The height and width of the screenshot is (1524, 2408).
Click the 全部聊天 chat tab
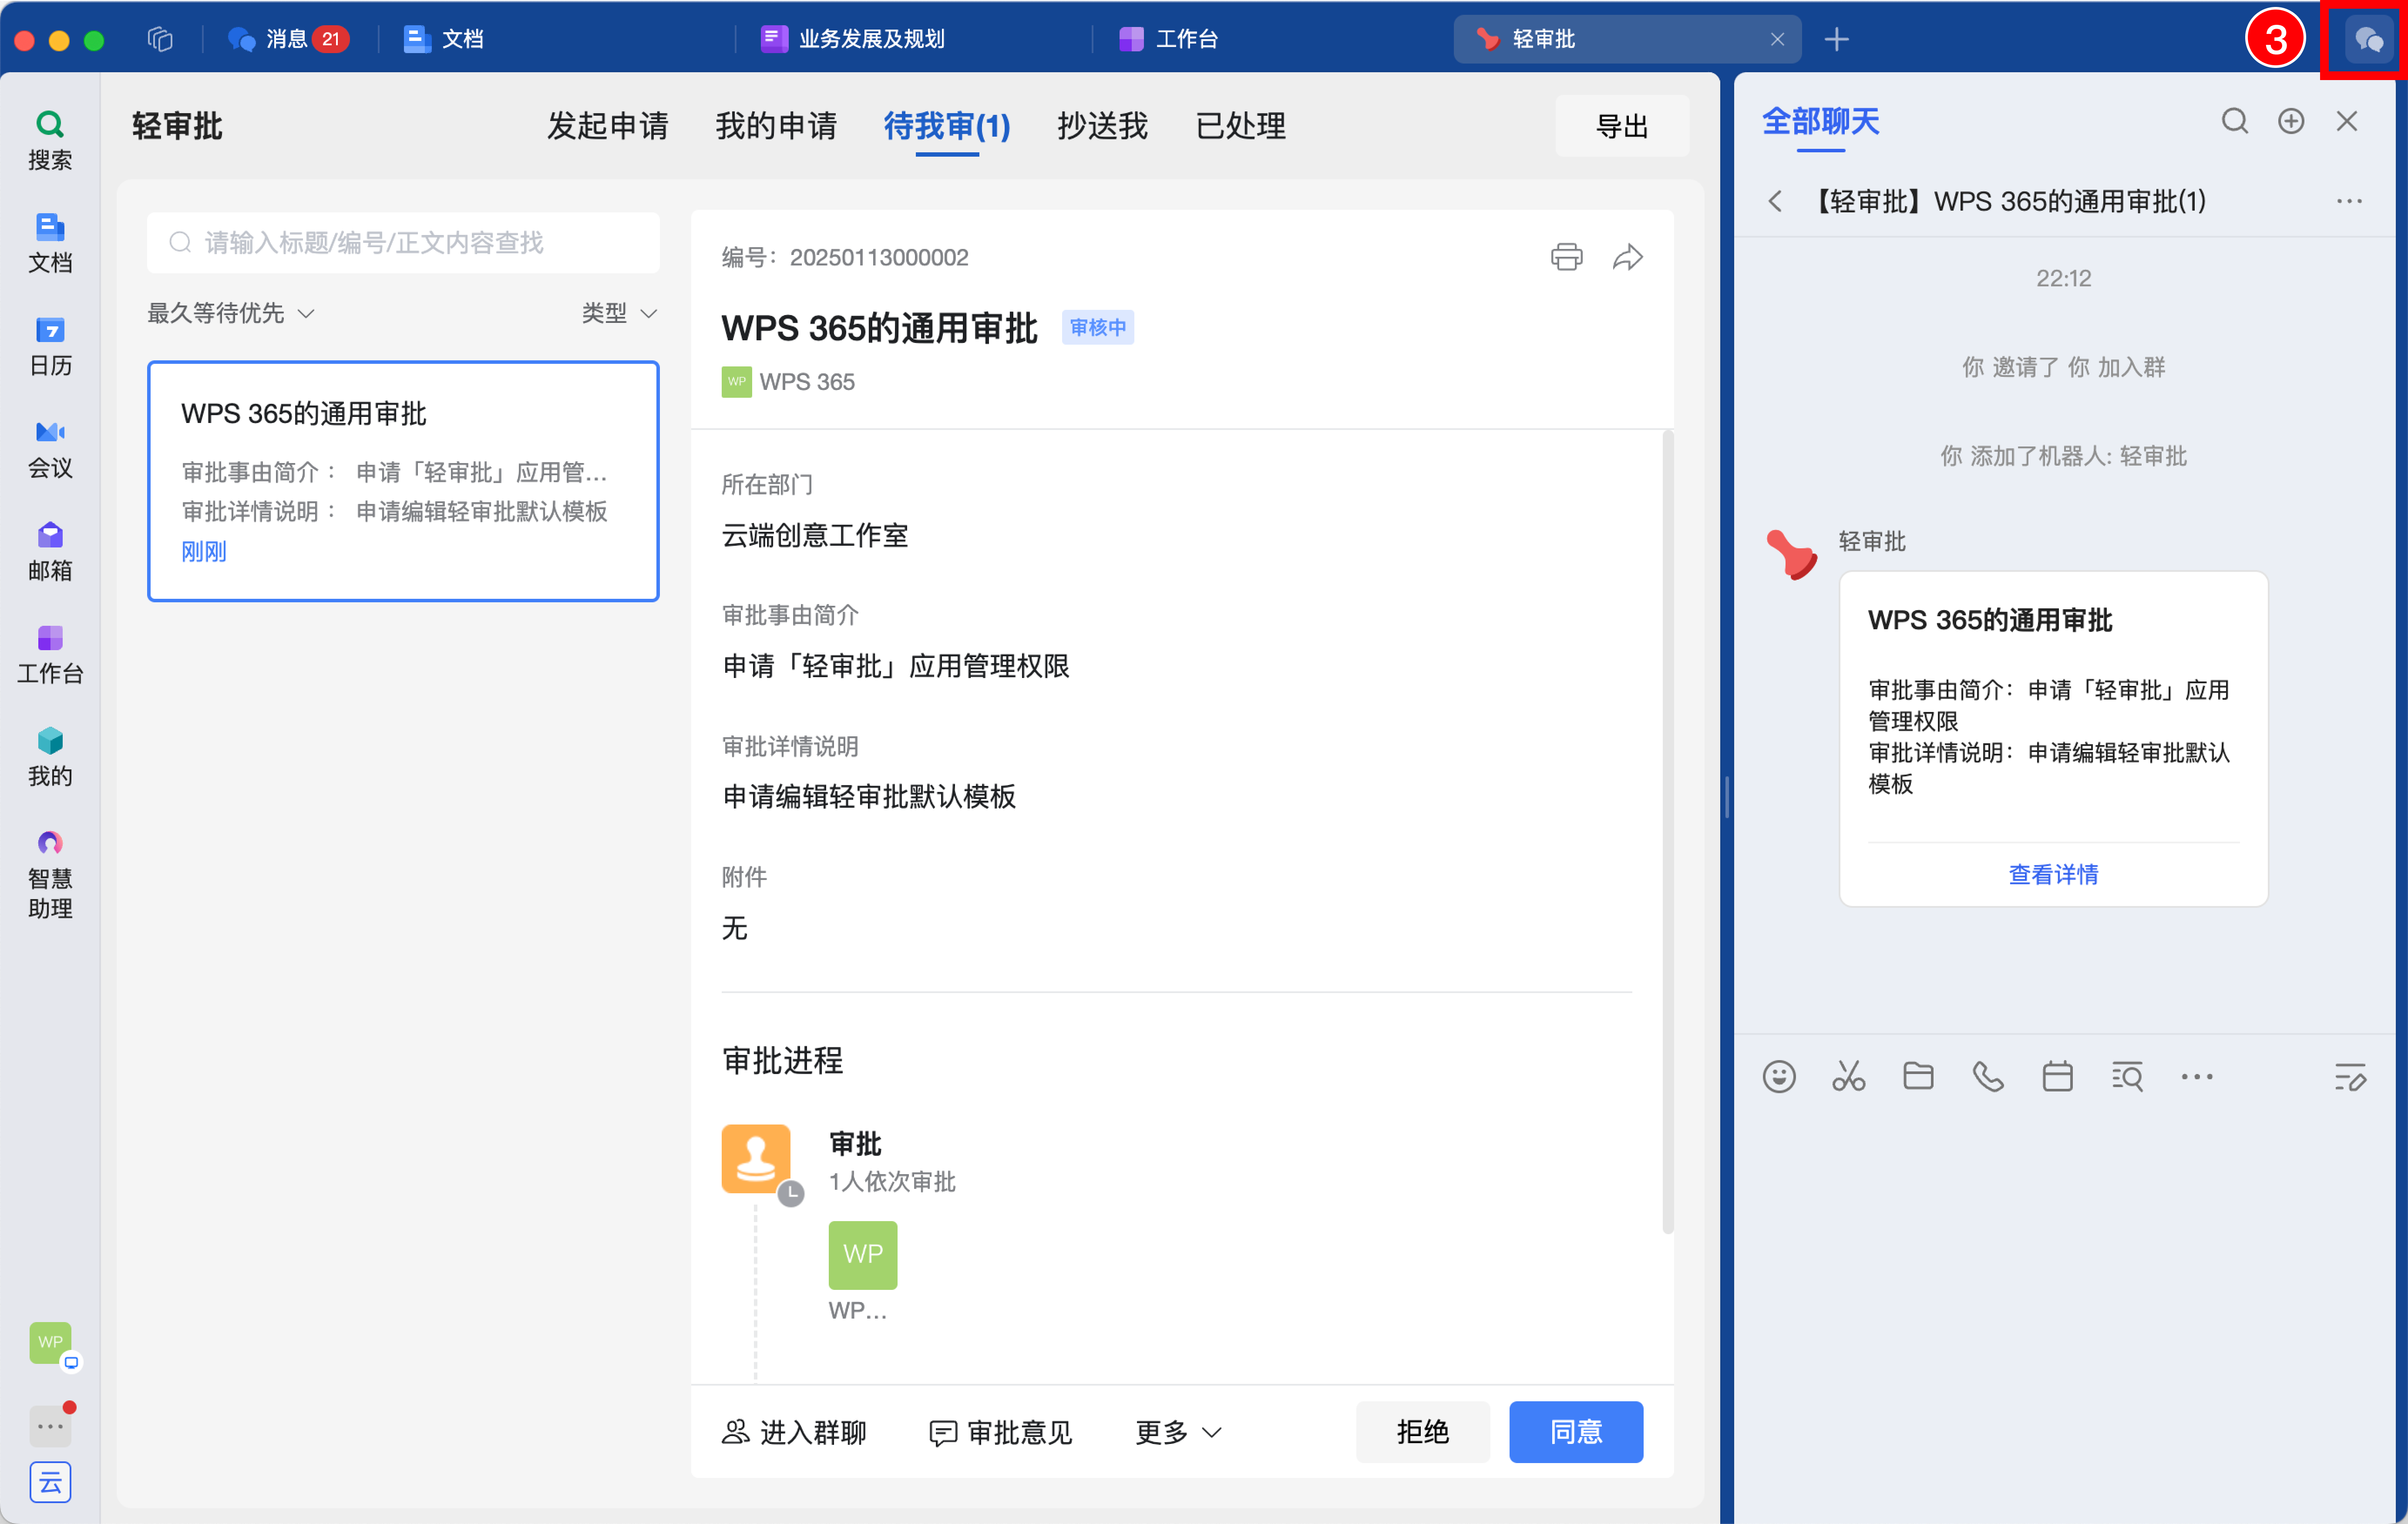tap(1820, 122)
